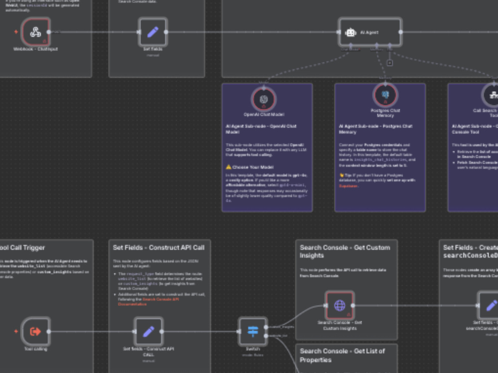Viewport: 498px width, 373px height.
Task: Click the 'Search Console - Get Custom Insights' note heading
Action: coord(345,252)
